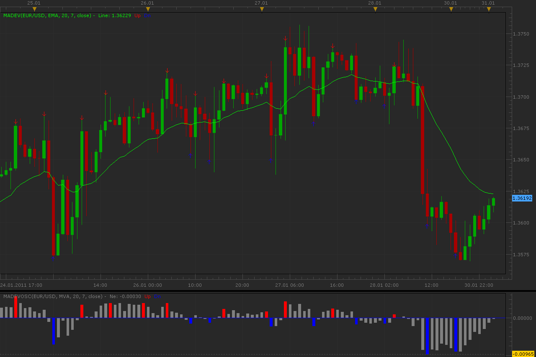Click the 26.01 day marker triangle
The width and height of the screenshot is (536, 357).
point(148,9)
